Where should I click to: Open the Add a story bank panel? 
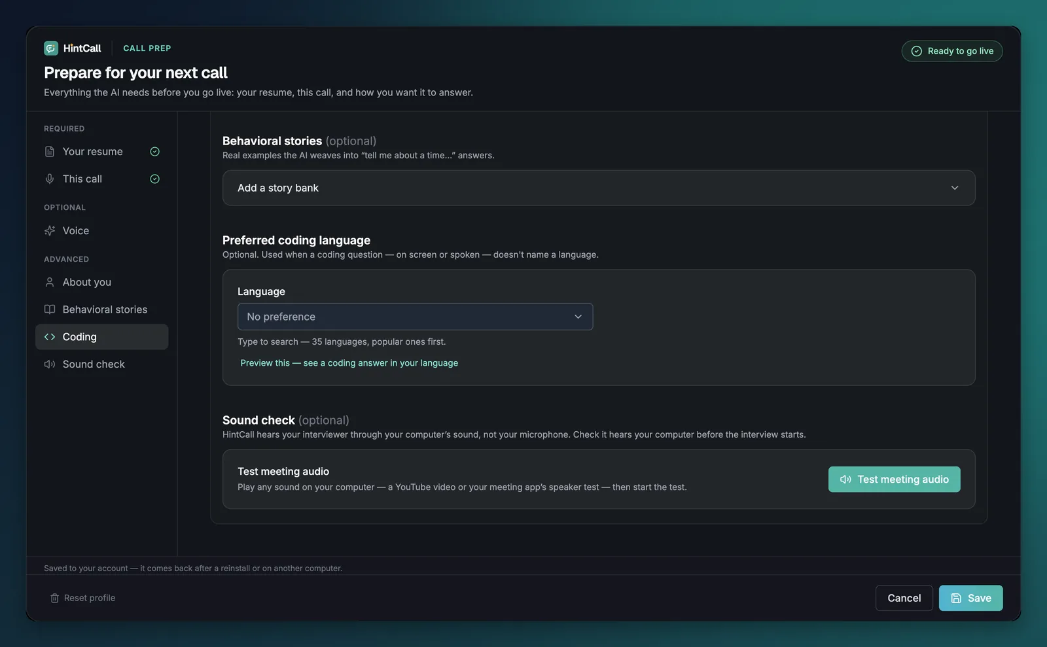(599, 188)
